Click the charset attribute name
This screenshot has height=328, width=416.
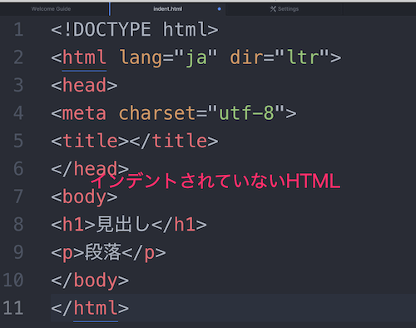point(157,113)
